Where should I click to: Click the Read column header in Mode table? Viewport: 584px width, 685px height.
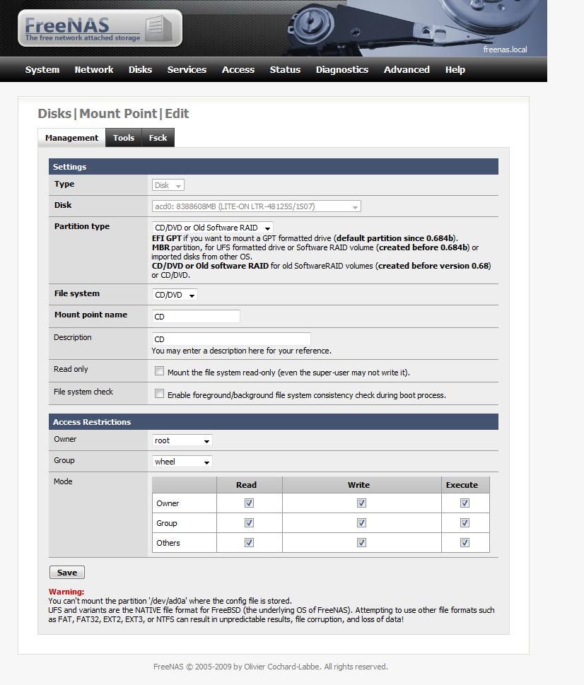coord(246,485)
